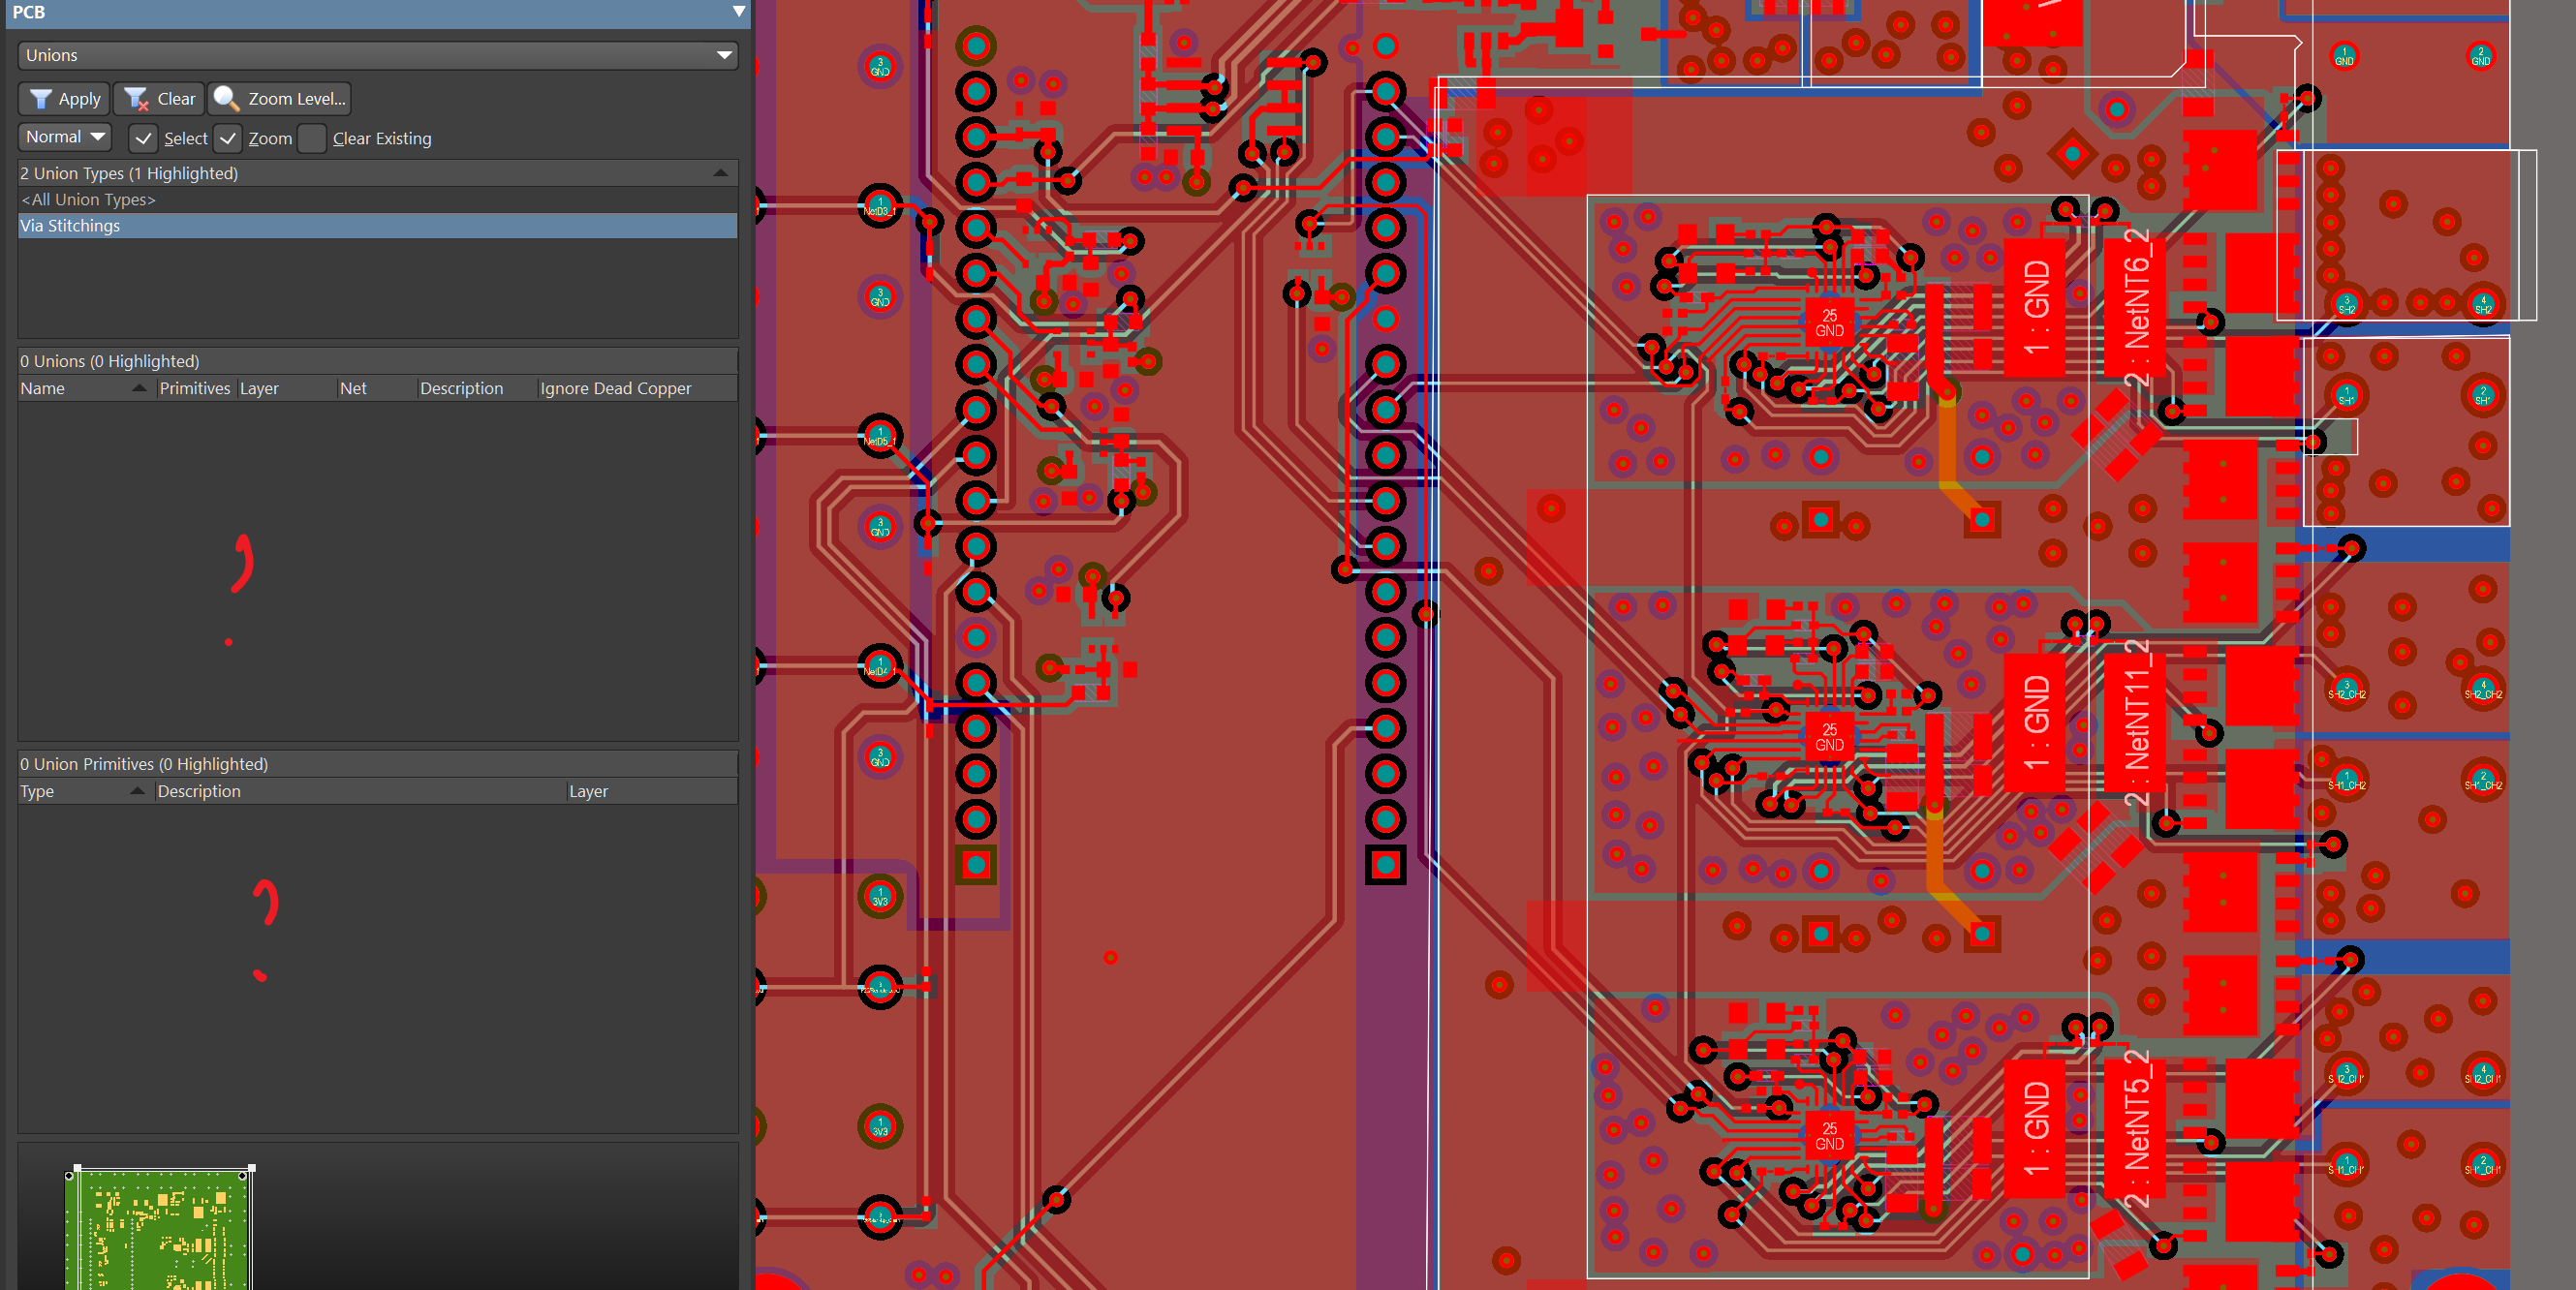Select the All Union Types entry
Viewport: 2576px width, 1290px height.
(88, 199)
